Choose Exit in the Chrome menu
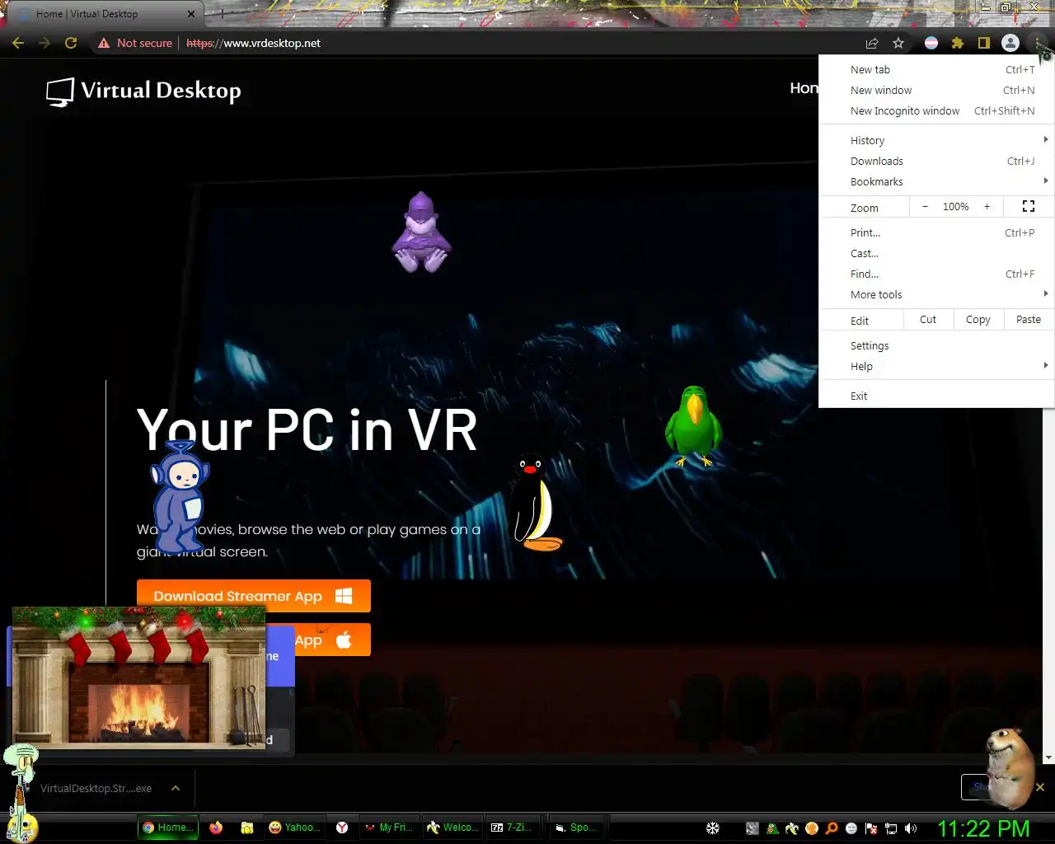 (x=937, y=396)
